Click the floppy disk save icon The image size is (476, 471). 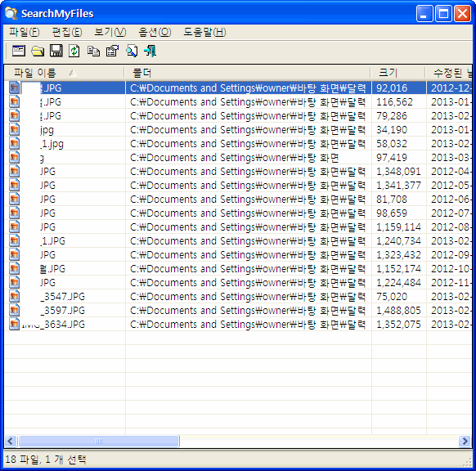56,51
